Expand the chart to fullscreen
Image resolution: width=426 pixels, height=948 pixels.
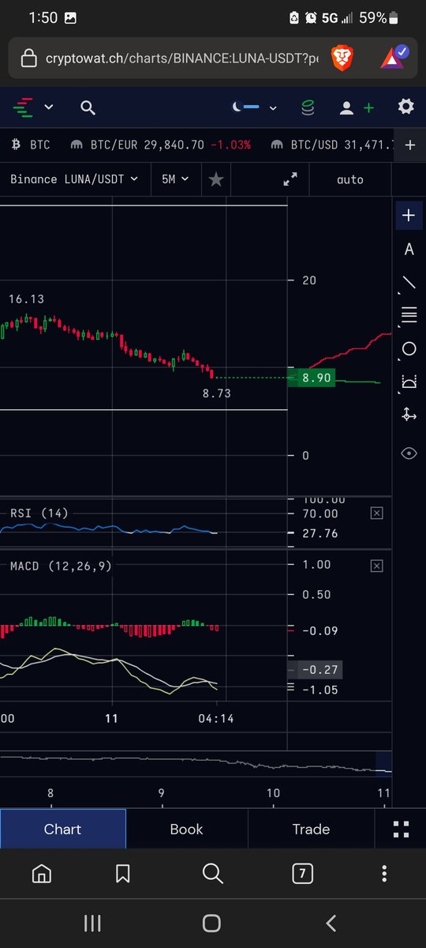[x=290, y=179]
